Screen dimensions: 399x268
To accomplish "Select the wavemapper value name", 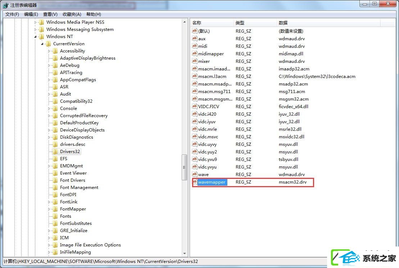I will coord(212,182).
